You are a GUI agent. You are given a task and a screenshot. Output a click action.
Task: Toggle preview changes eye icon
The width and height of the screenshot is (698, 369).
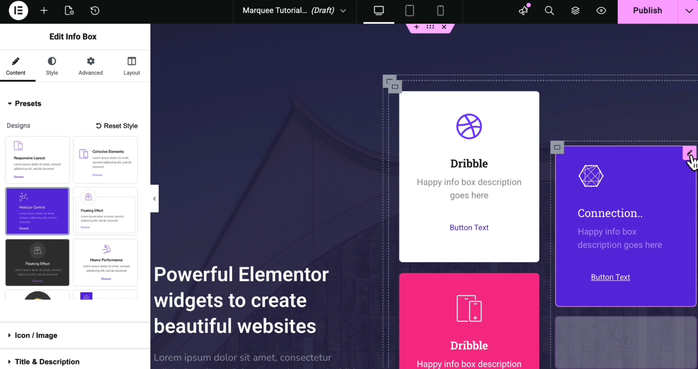601,11
